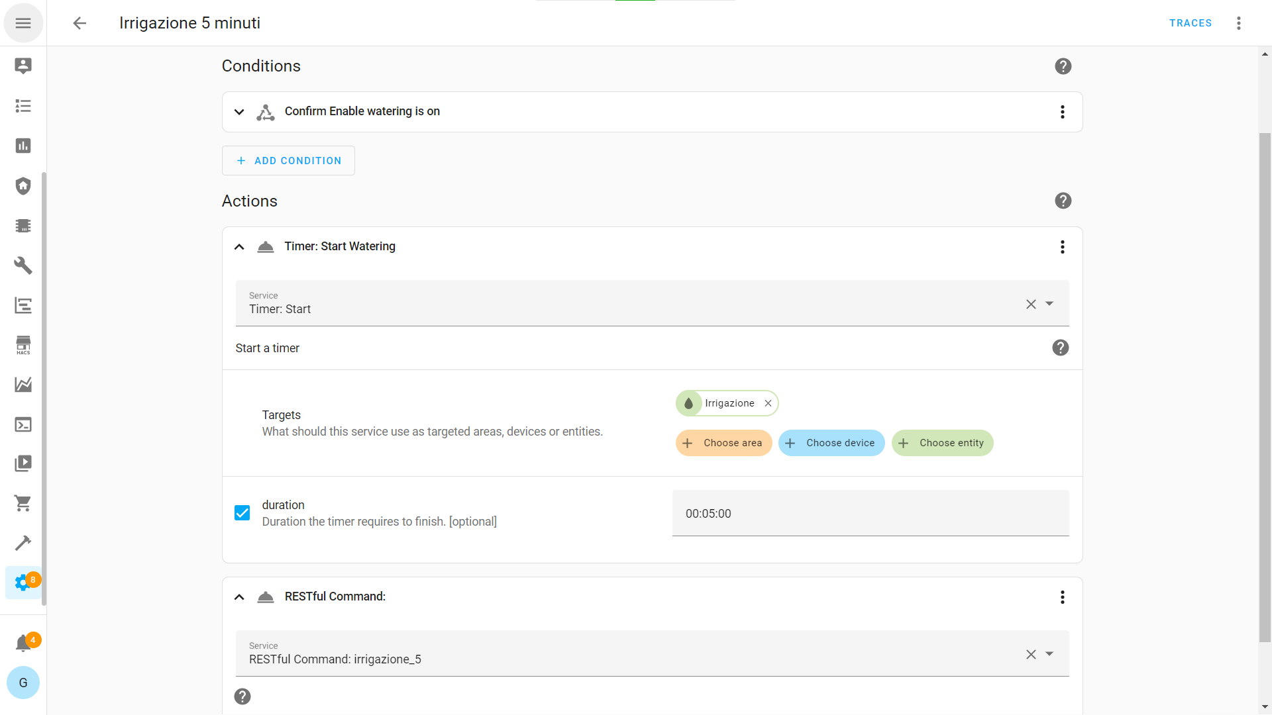Uncheck the duration checkbox
The height and width of the screenshot is (715, 1272).
click(242, 513)
